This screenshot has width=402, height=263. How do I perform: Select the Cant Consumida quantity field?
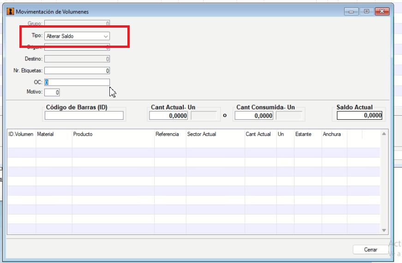[254, 116]
